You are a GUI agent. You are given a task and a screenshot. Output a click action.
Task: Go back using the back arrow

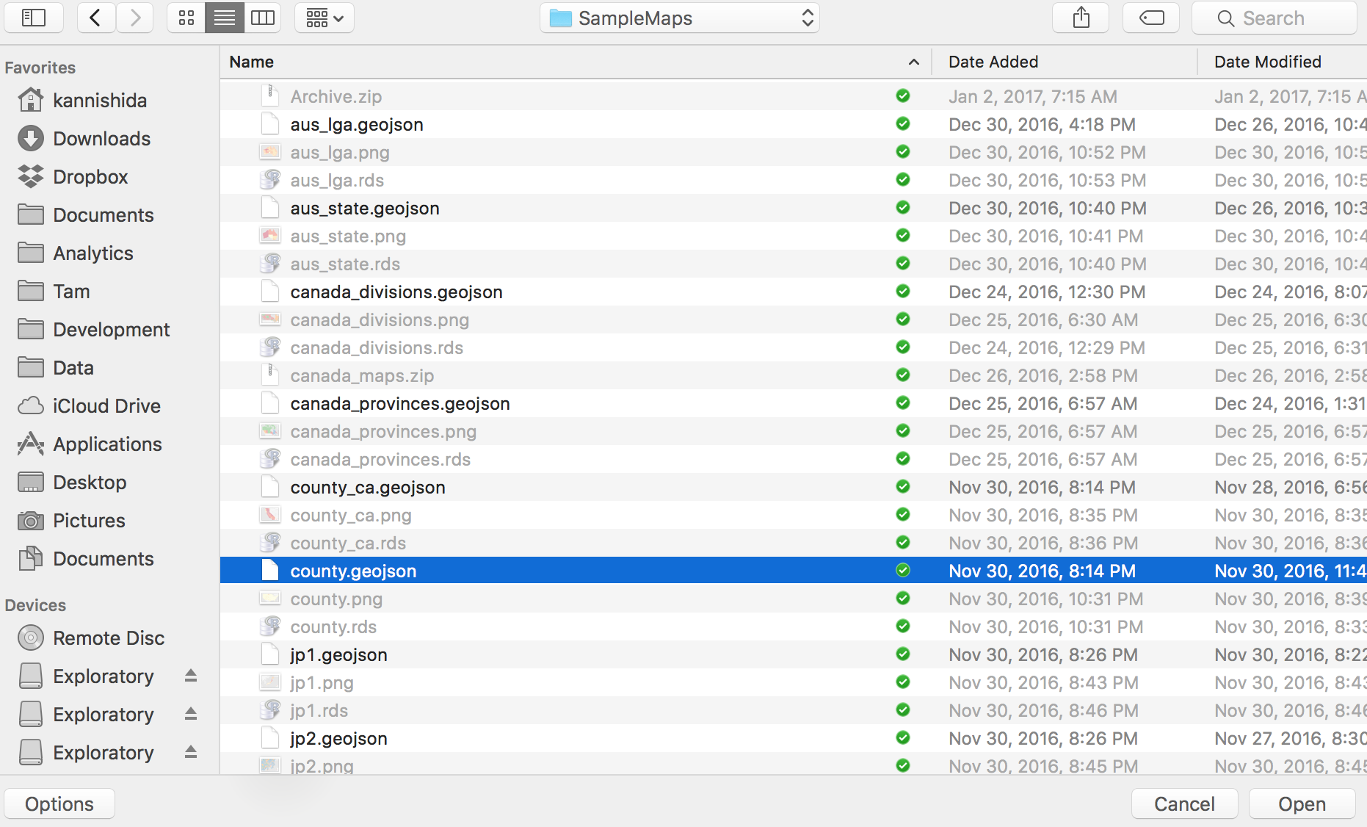95,18
